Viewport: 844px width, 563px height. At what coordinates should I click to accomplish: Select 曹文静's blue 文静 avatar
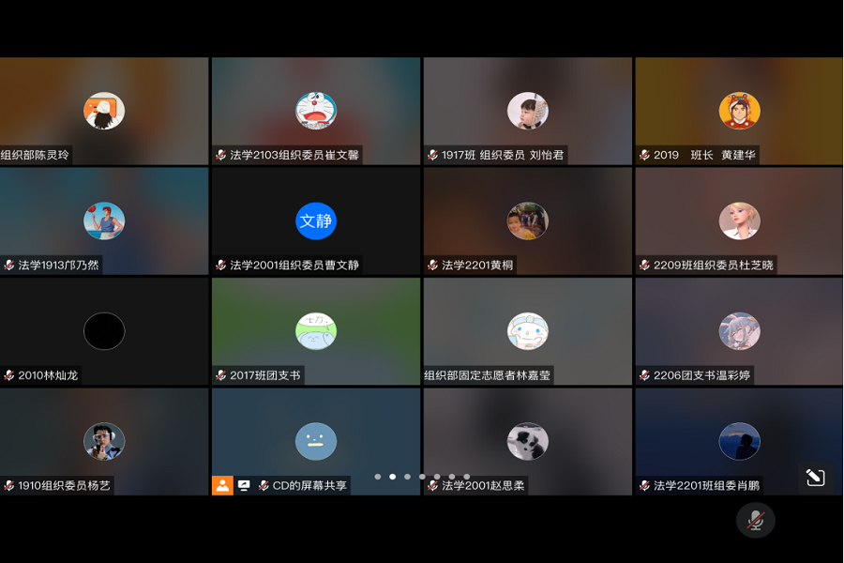(x=315, y=221)
